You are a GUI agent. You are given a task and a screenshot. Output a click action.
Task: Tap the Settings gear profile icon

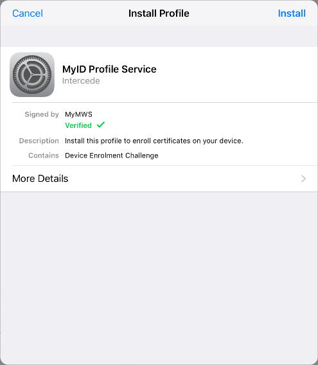coord(32,75)
